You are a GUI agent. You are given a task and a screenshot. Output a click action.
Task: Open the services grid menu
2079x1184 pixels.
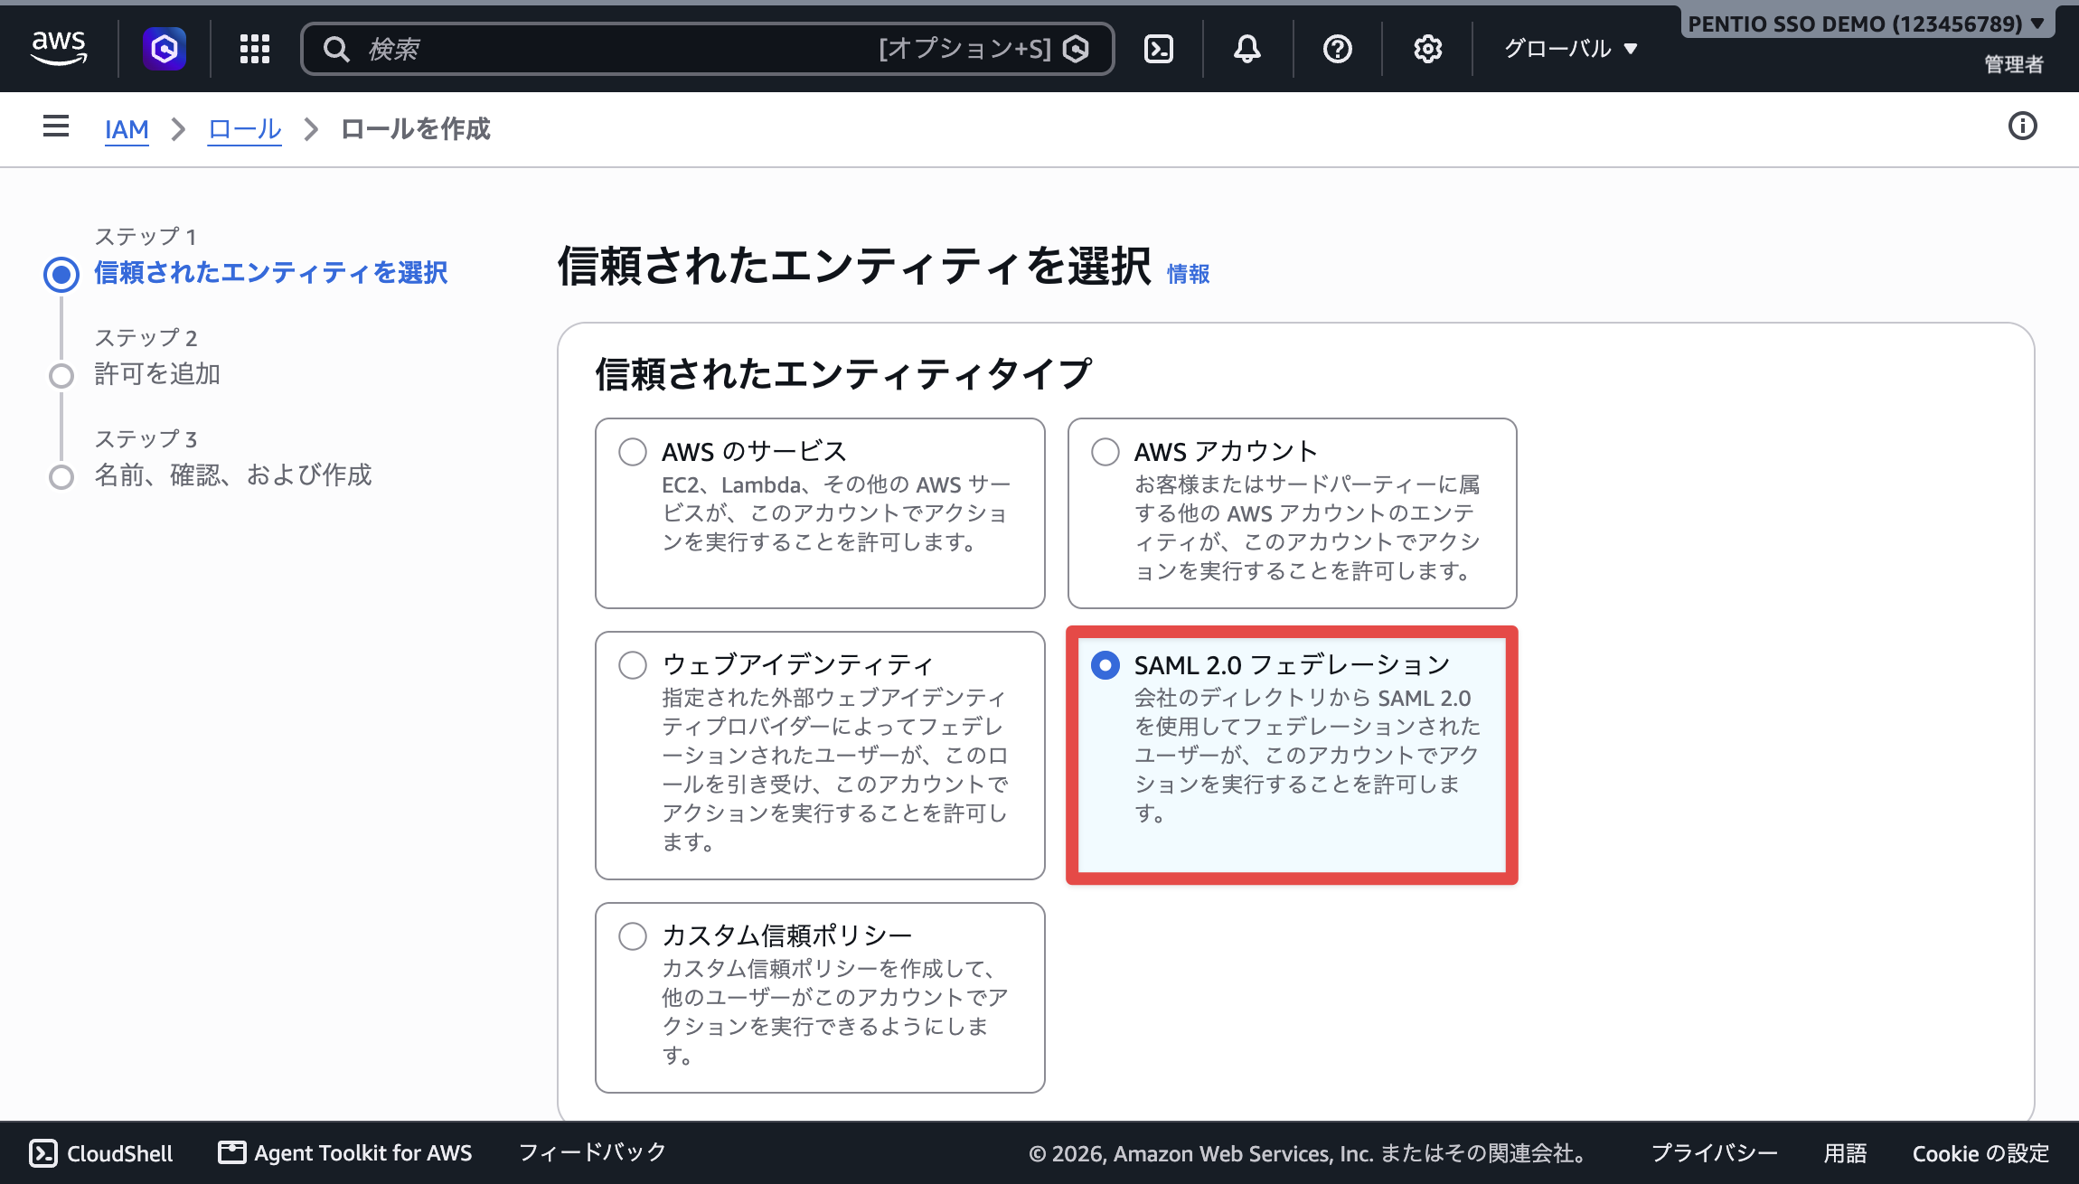coord(255,49)
